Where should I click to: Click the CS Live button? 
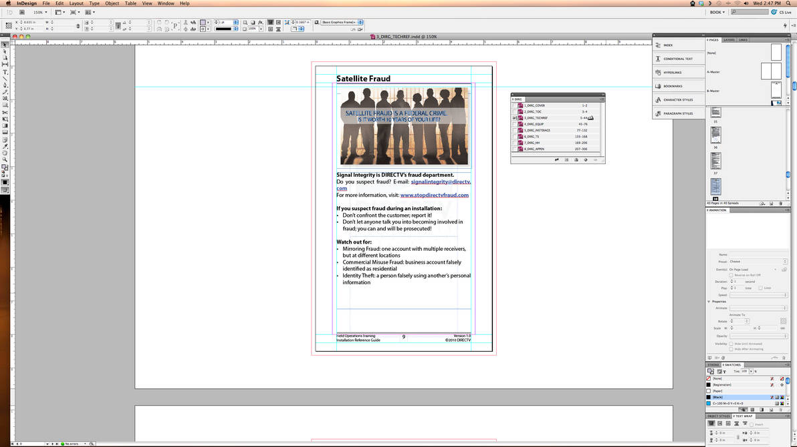pyautogui.click(x=781, y=12)
